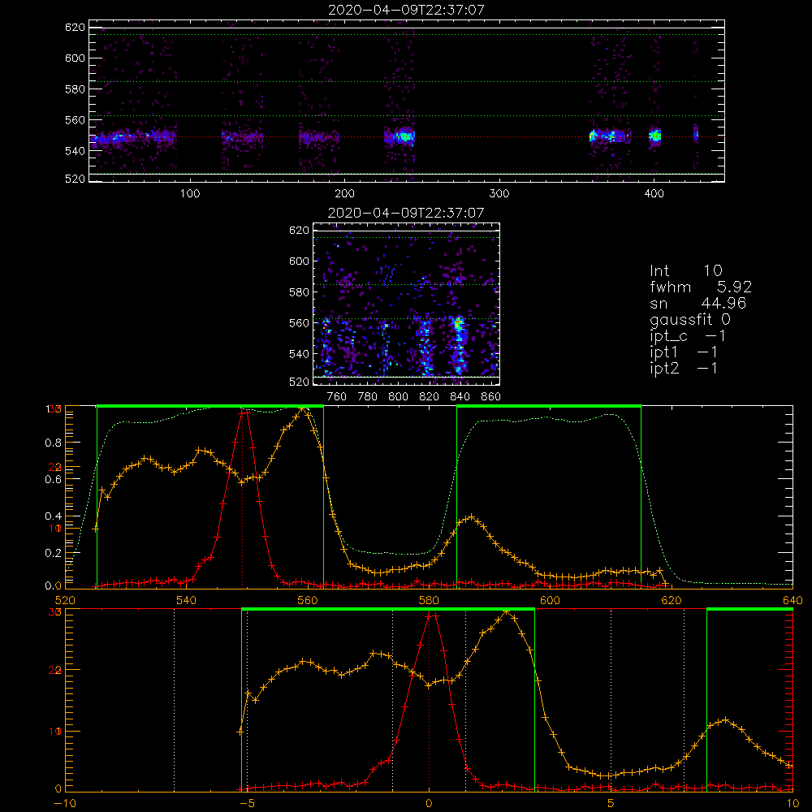Click x-axis label 600 of profile plot
The width and height of the screenshot is (812, 812).
coord(550,601)
